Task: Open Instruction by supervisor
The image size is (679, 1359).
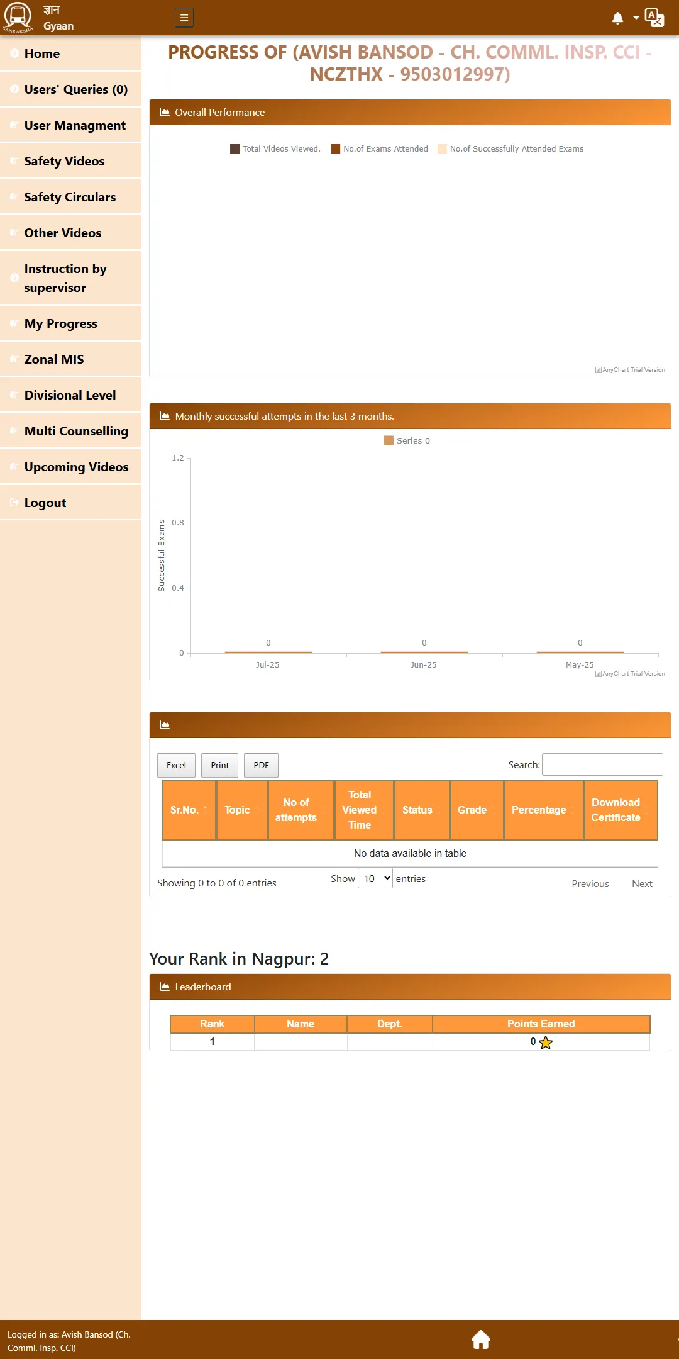Action: pyautogui.click(x=70, y=278)
